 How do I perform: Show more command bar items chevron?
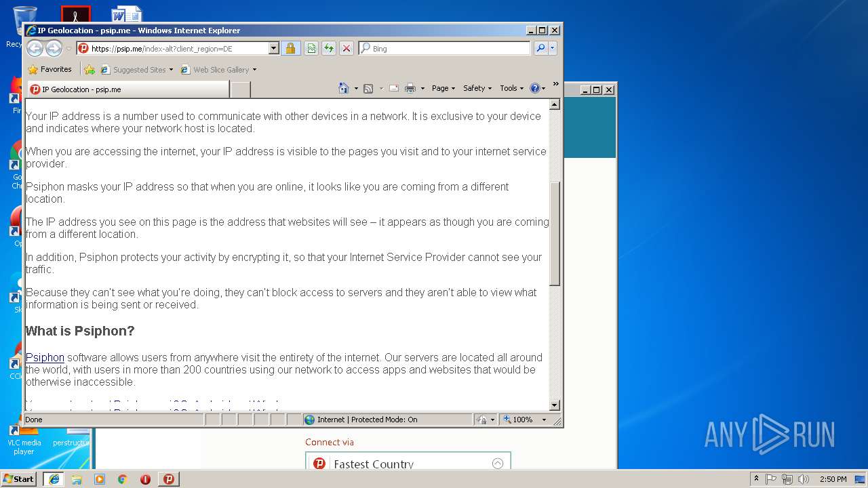click(555, 84)
